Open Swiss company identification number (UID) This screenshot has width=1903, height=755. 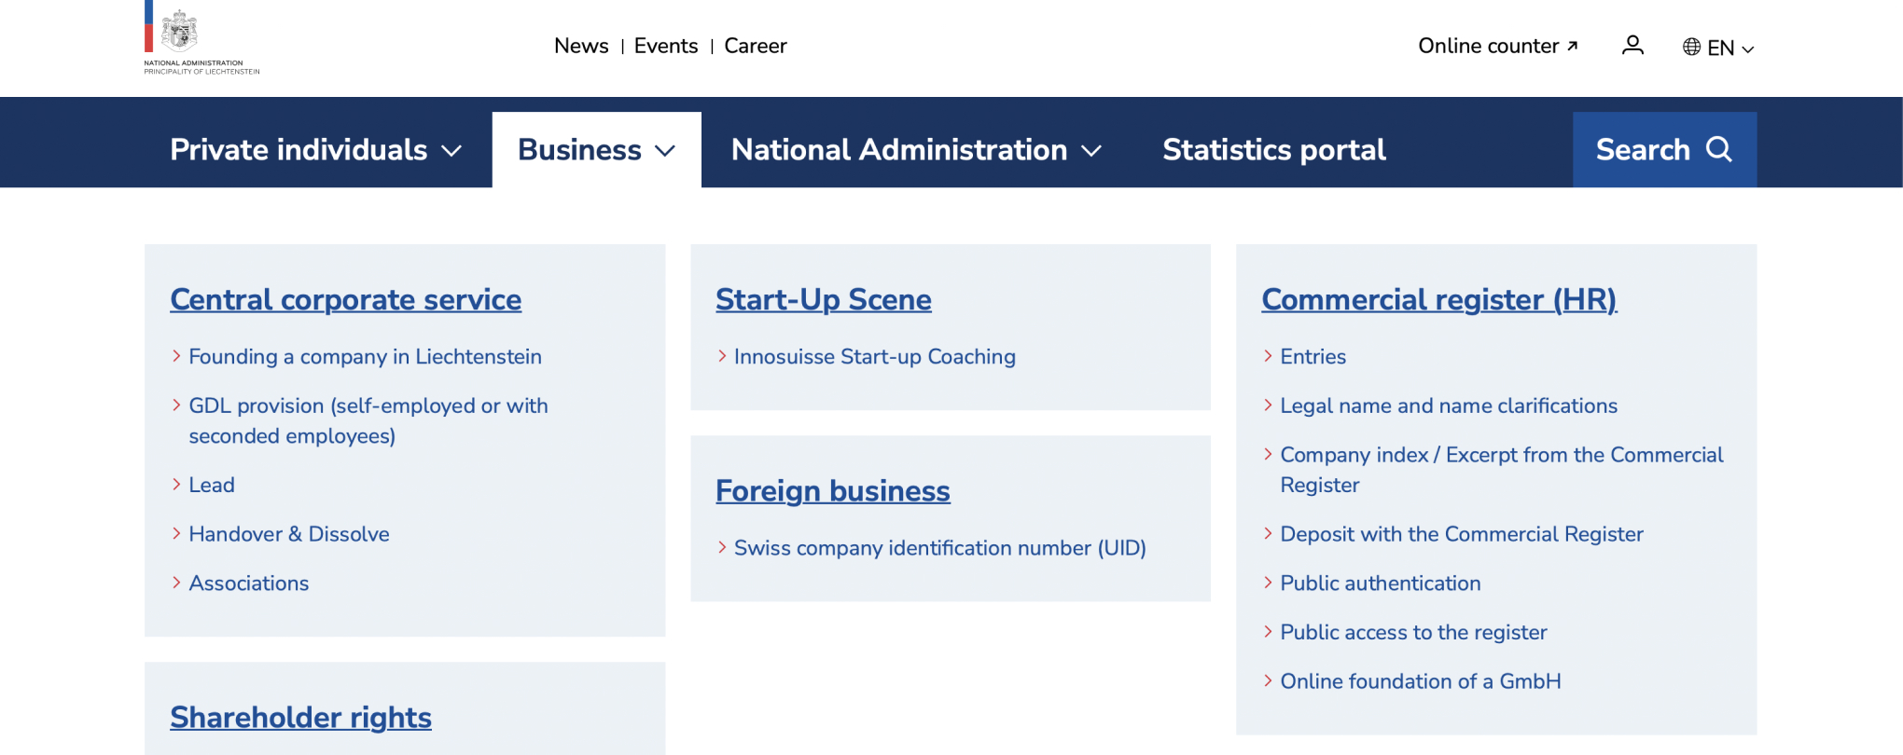pos(939,548)
